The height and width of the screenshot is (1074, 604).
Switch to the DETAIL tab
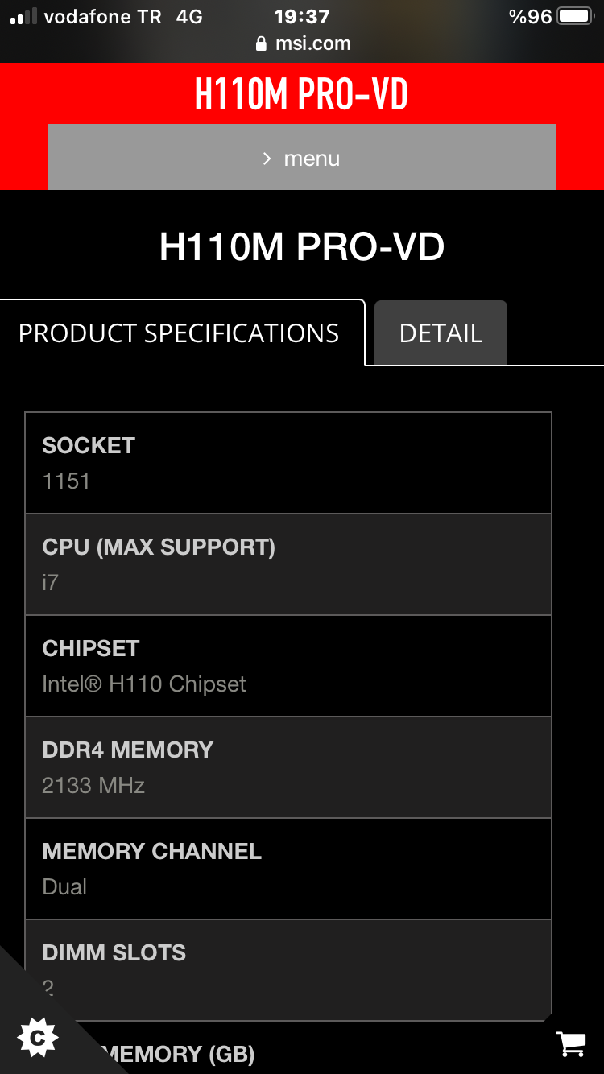pos(441,333)
